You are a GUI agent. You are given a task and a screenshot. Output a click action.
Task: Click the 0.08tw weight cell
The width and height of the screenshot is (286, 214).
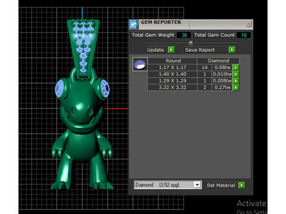pos(222,67)
